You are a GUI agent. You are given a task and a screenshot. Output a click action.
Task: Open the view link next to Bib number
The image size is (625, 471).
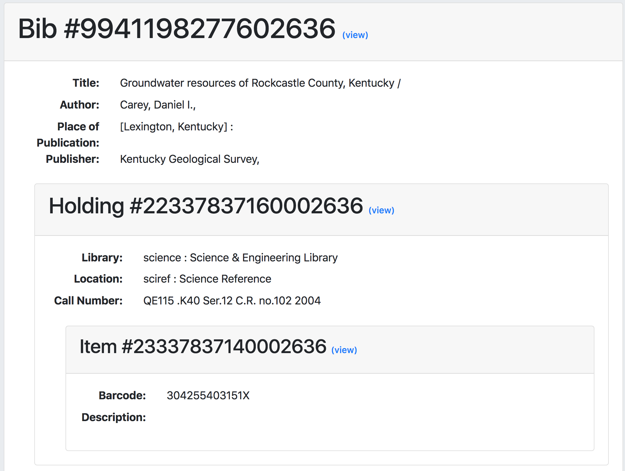click(x=355, y=35)
